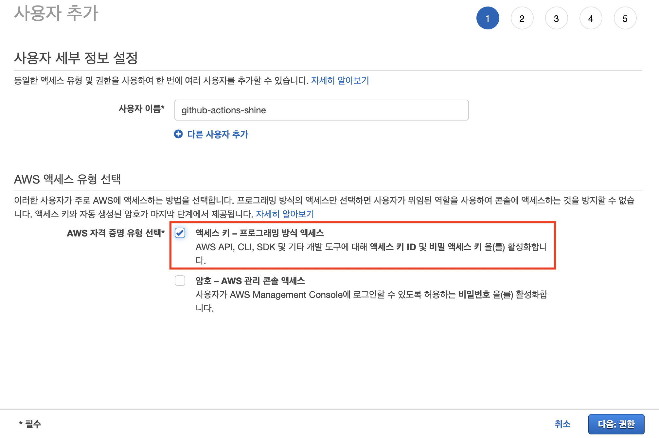This screenshot has width=659, height=438.
Task: Enable the 암호 AWS 관리 콘솔 액세스 checkbox
Action: tap(180, 281)
